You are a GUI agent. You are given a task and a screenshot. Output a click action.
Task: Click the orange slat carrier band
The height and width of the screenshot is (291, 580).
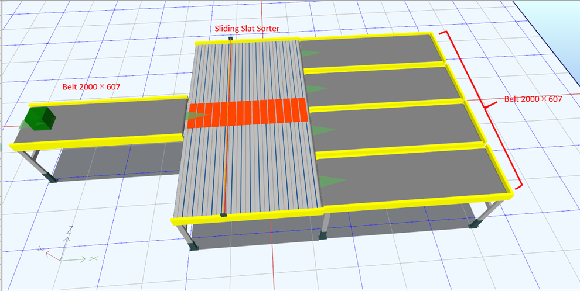247,113
